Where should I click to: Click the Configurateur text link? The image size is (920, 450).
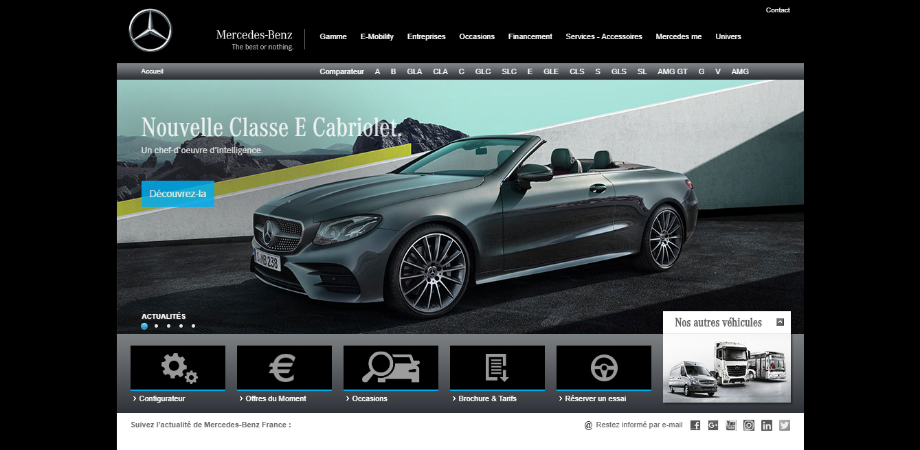tap(162, 398)
